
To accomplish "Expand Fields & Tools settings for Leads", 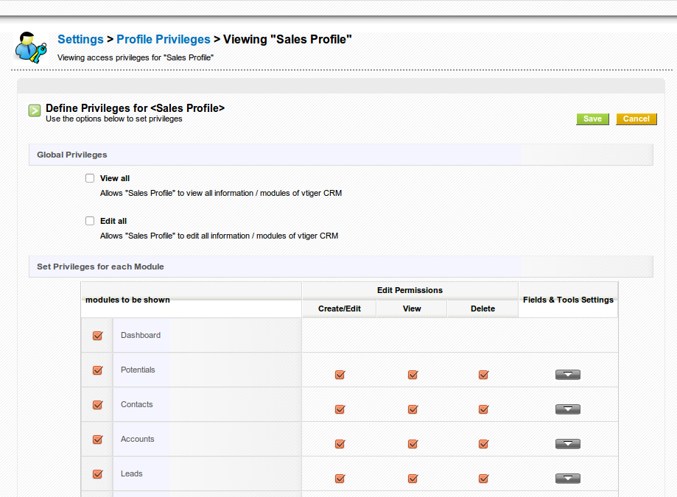I will 567,479.
